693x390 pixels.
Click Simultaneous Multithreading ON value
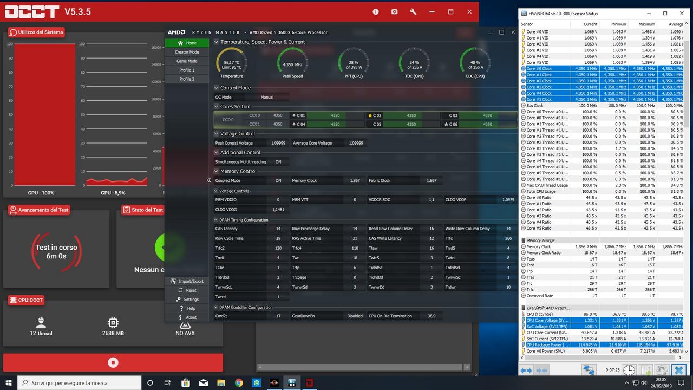coord(278,162)
